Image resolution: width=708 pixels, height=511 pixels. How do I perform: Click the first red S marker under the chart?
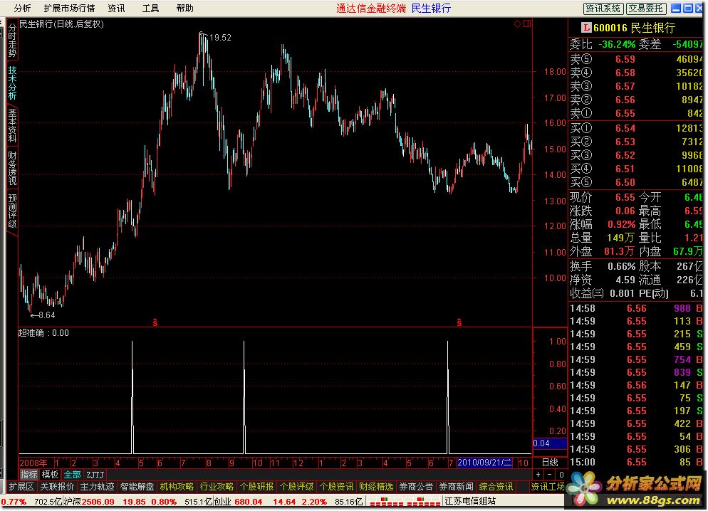point(155,322)
